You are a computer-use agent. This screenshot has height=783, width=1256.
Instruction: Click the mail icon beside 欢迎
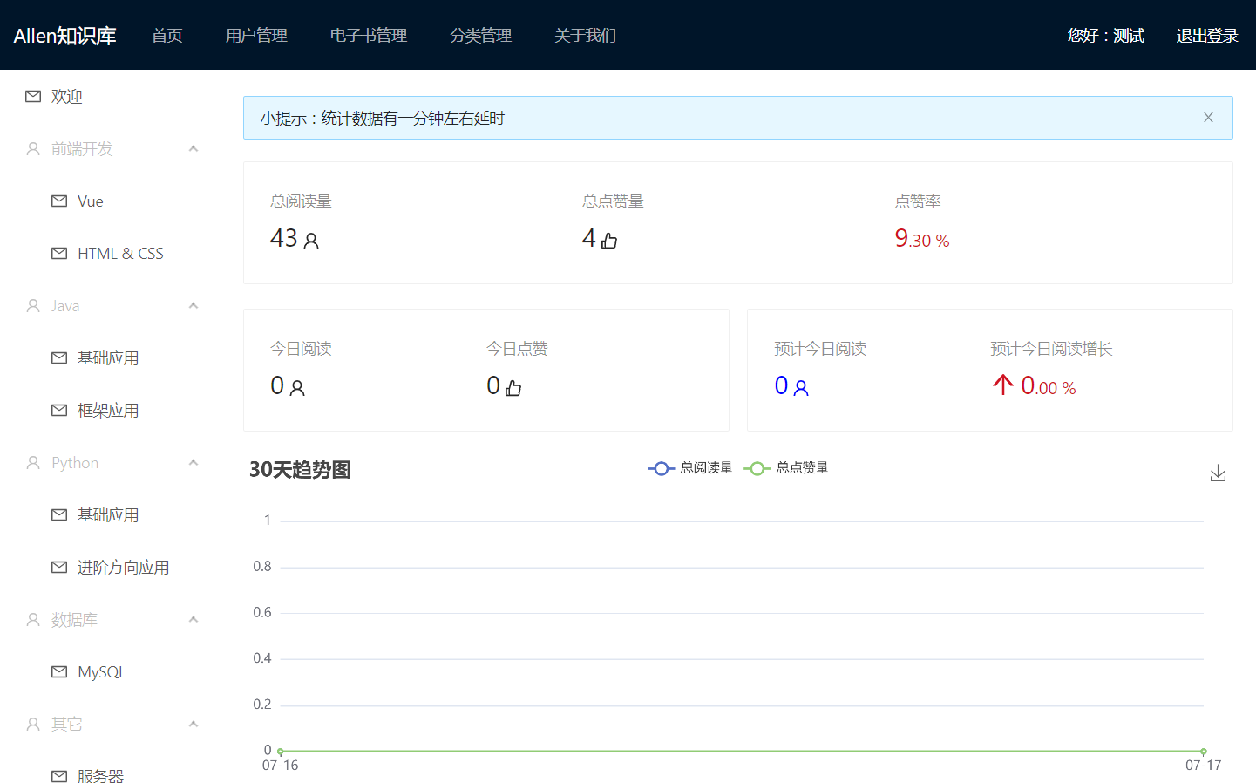(33, 97)
